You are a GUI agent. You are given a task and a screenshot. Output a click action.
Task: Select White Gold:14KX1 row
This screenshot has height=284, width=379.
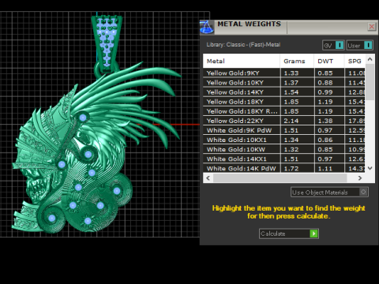[284, 159]
